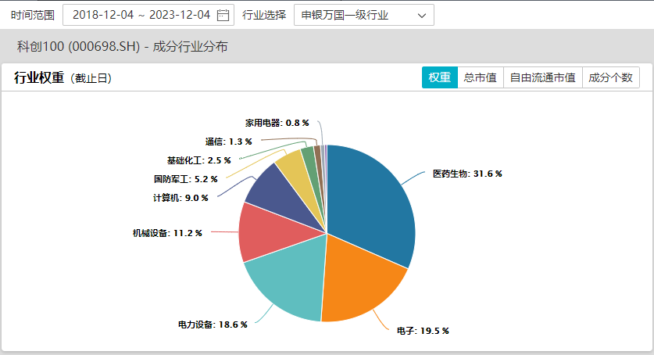Image resolution: width=654 pixels, height=355 pixels.
Task: Click the dark blue 计算机 pie slice
Action: coord(284,198)
